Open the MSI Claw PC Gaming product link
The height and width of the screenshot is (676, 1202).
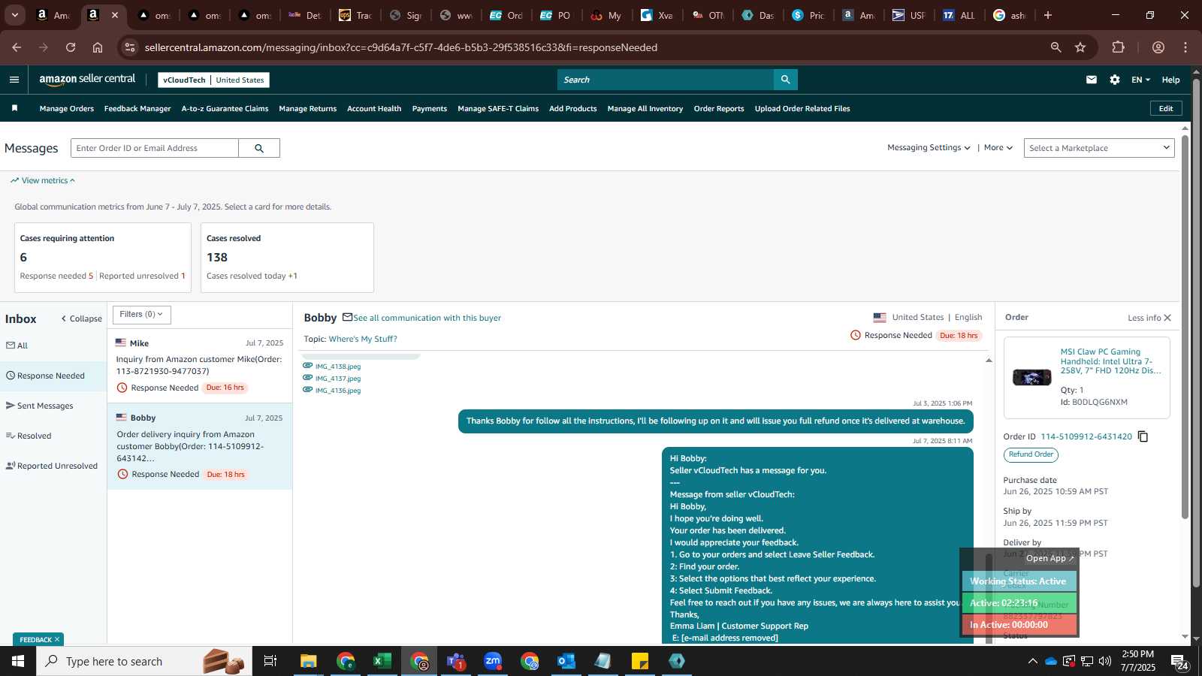pos(1111,361)
